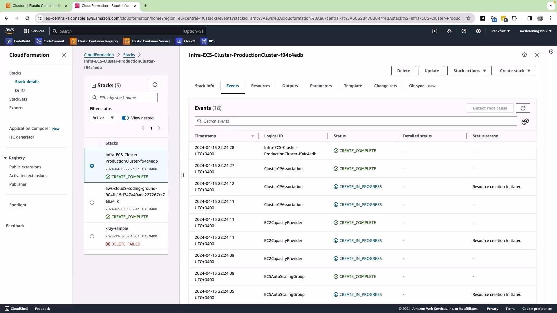557x313 pixels.
Task: Open CloudShell from the footer
Action: pyautogui.click(x=16, y=309)
